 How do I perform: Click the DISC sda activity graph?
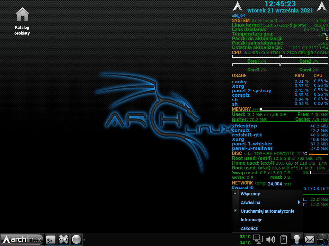(318, 153)
